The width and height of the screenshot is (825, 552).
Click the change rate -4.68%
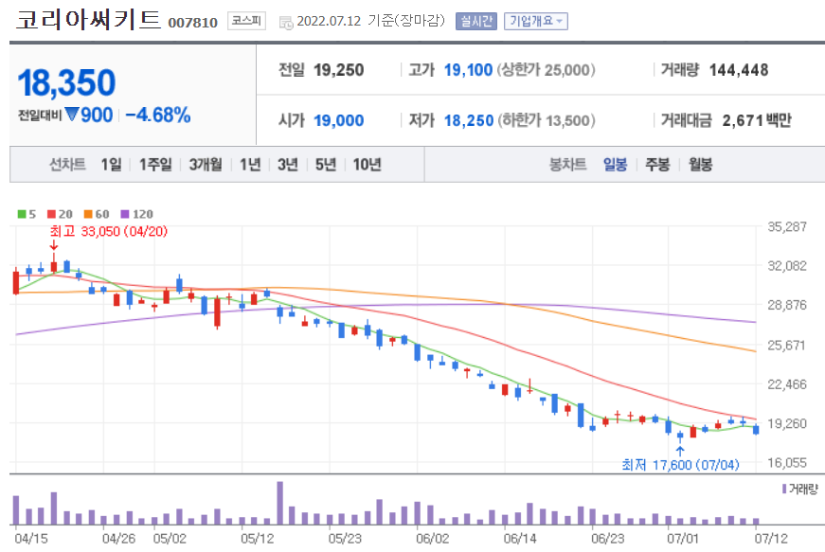coord(158,115)
